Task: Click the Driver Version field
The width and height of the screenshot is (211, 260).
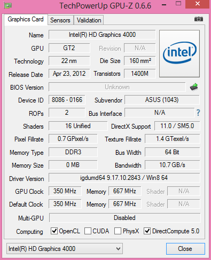Action: tap(124, 178)
